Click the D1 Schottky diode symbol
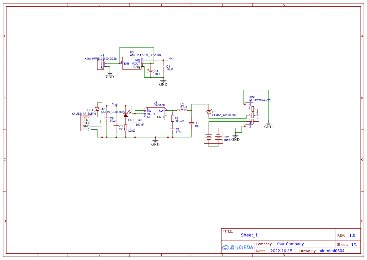 coord(209,112)
